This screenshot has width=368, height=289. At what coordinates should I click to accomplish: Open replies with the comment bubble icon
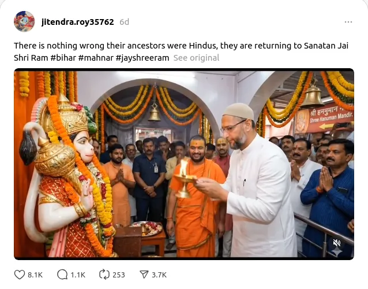(62, 275)
